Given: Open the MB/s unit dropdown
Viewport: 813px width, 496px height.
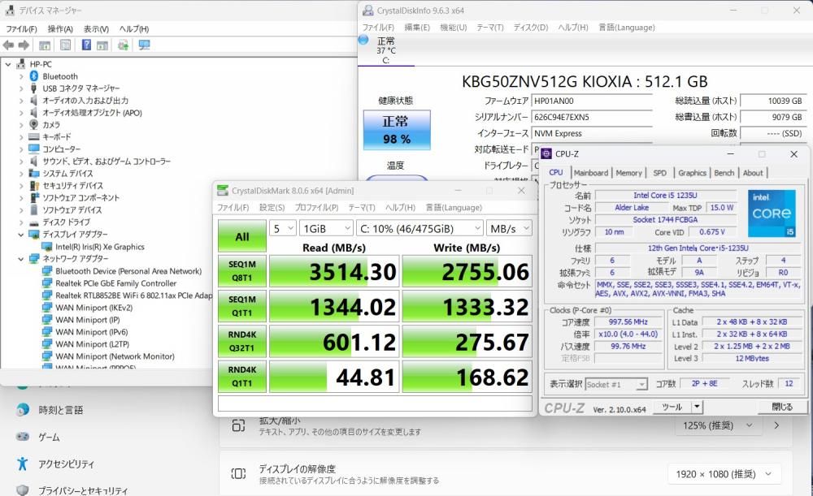Looking at the screenshot, I should click(509, 228).
